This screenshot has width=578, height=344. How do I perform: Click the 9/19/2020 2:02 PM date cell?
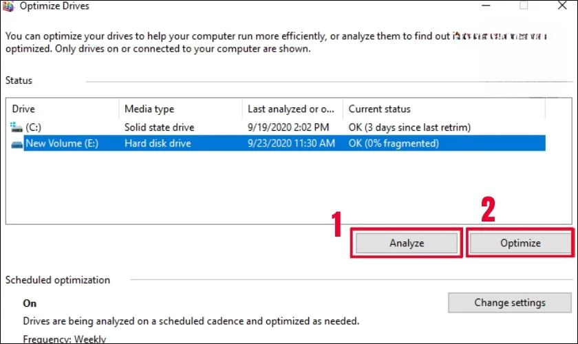pos(288,127)
